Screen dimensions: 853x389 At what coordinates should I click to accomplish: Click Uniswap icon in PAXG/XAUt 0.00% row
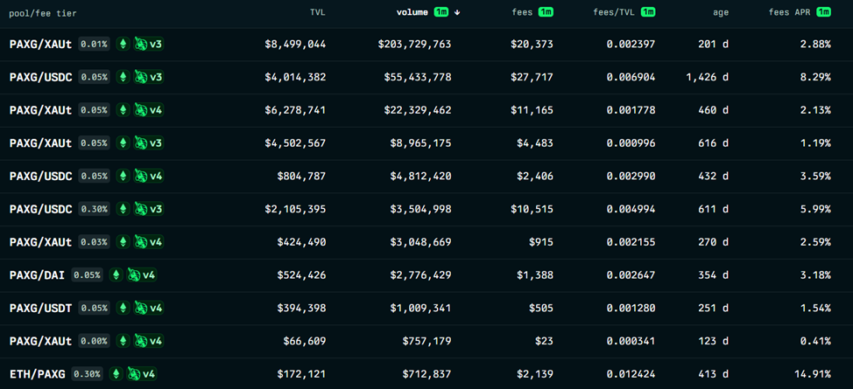[x=142, y=341]
